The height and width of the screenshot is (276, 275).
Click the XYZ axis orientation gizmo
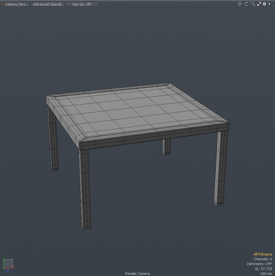click(8, 265)
